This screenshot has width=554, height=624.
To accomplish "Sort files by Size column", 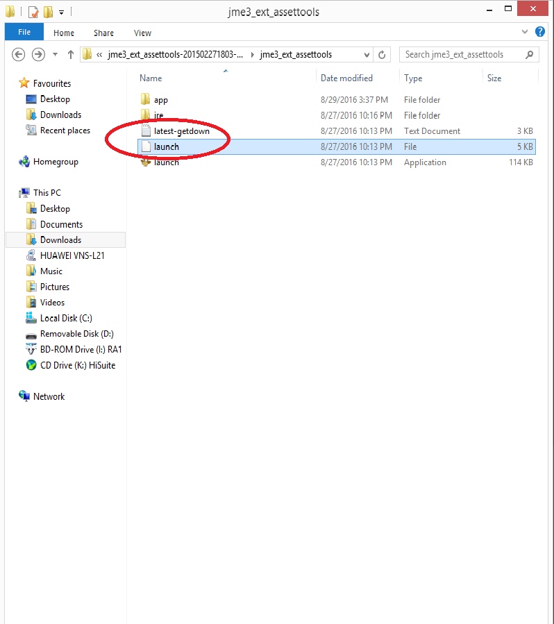I will [494, 78].
